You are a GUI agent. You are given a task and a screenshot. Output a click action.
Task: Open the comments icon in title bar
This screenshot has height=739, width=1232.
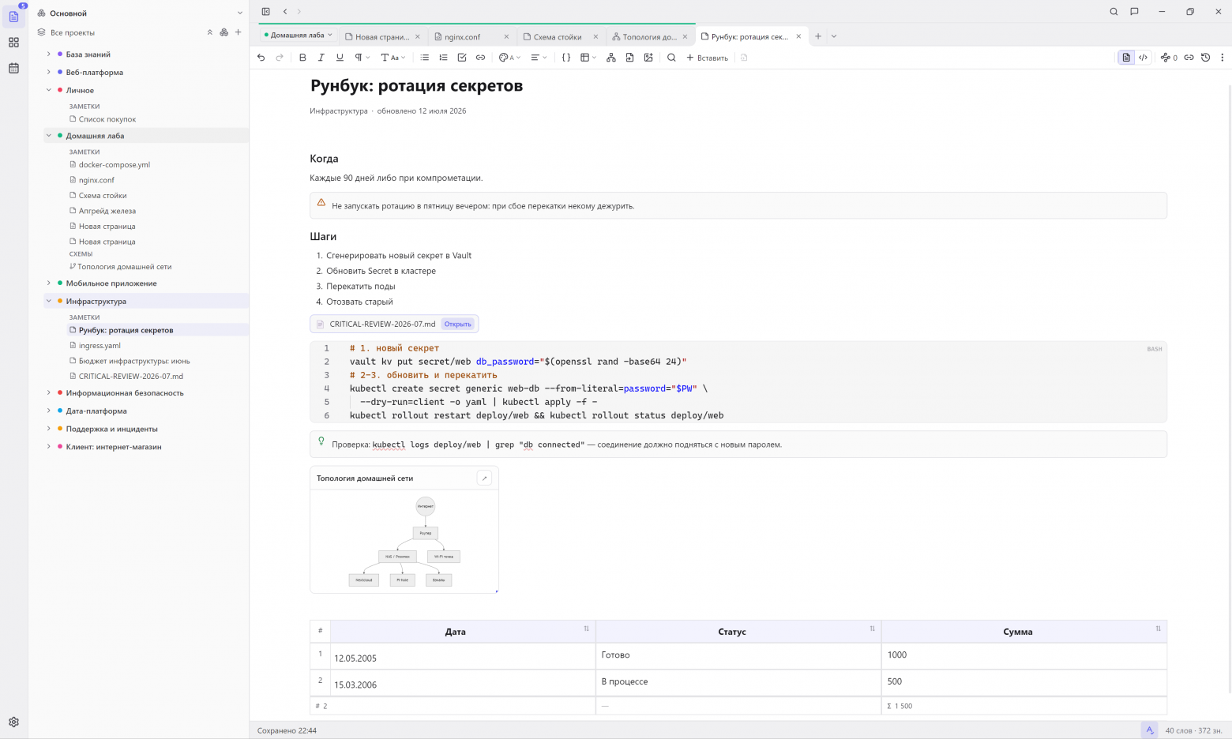tap(1134, 12)
